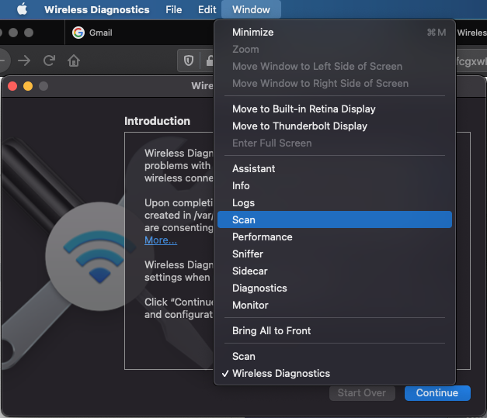Close the open Window menu
The height and width of the screenshot is (418, 487).
click(251, 9)
